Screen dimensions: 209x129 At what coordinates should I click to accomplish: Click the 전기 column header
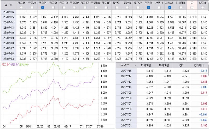click(x=182, y=65)
